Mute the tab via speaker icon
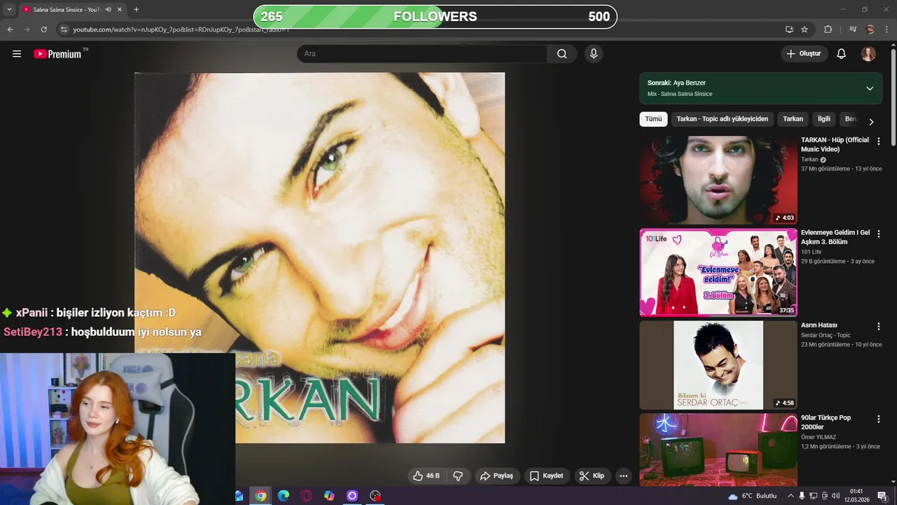The image size is (897, 505). click(108, 10)
